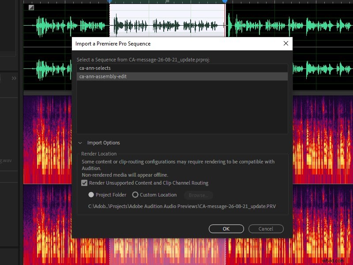
Task: Click the spectral frequency display
Action: pos(49,137)
